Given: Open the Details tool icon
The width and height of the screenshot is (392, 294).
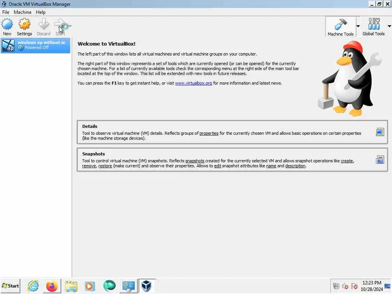Looking at the screenshot, I should point(380,132).
